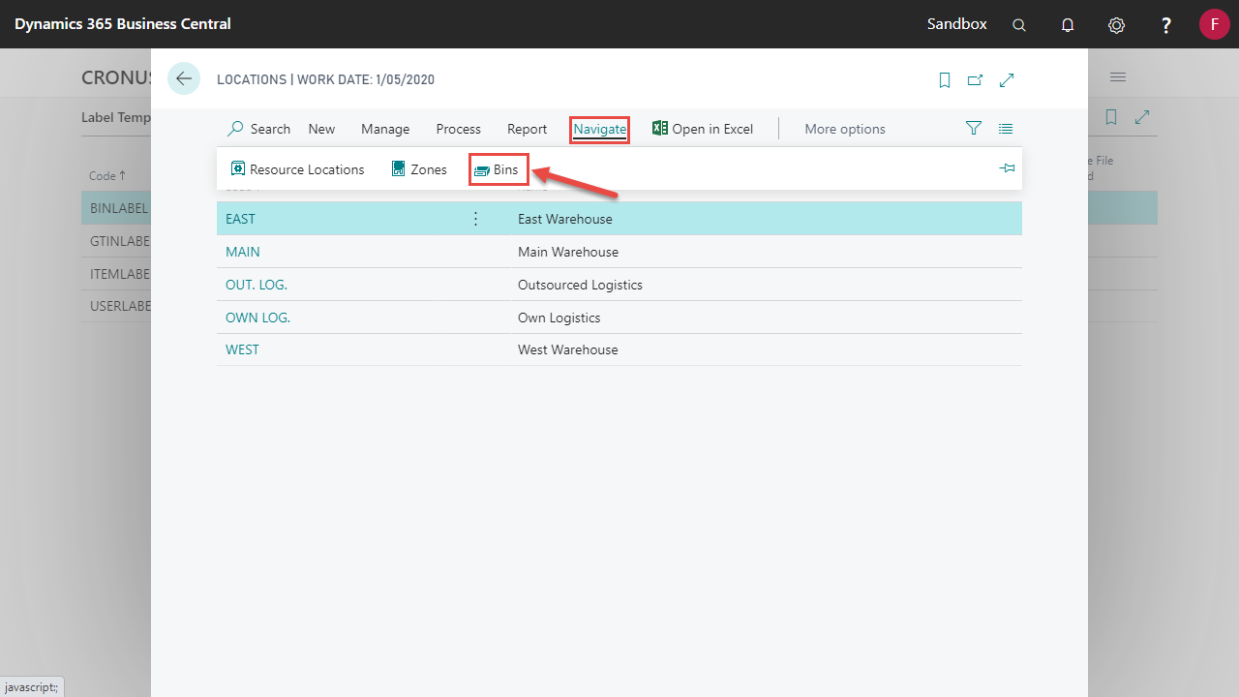
Task: Search the Locations list
Action: (258, 129)
